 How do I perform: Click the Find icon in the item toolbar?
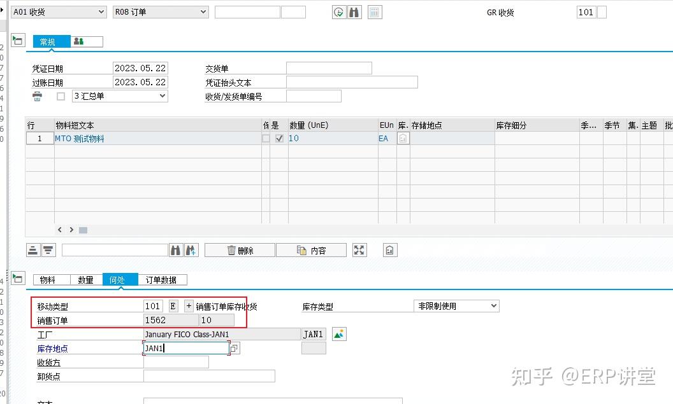[x=175, y=250]
